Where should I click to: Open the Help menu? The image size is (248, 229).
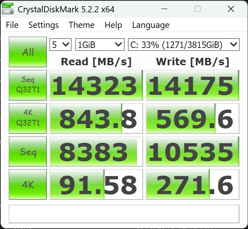pos(113,25)
